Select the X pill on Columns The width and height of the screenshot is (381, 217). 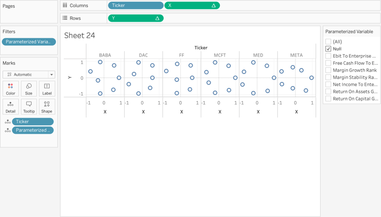coord(192,5)
